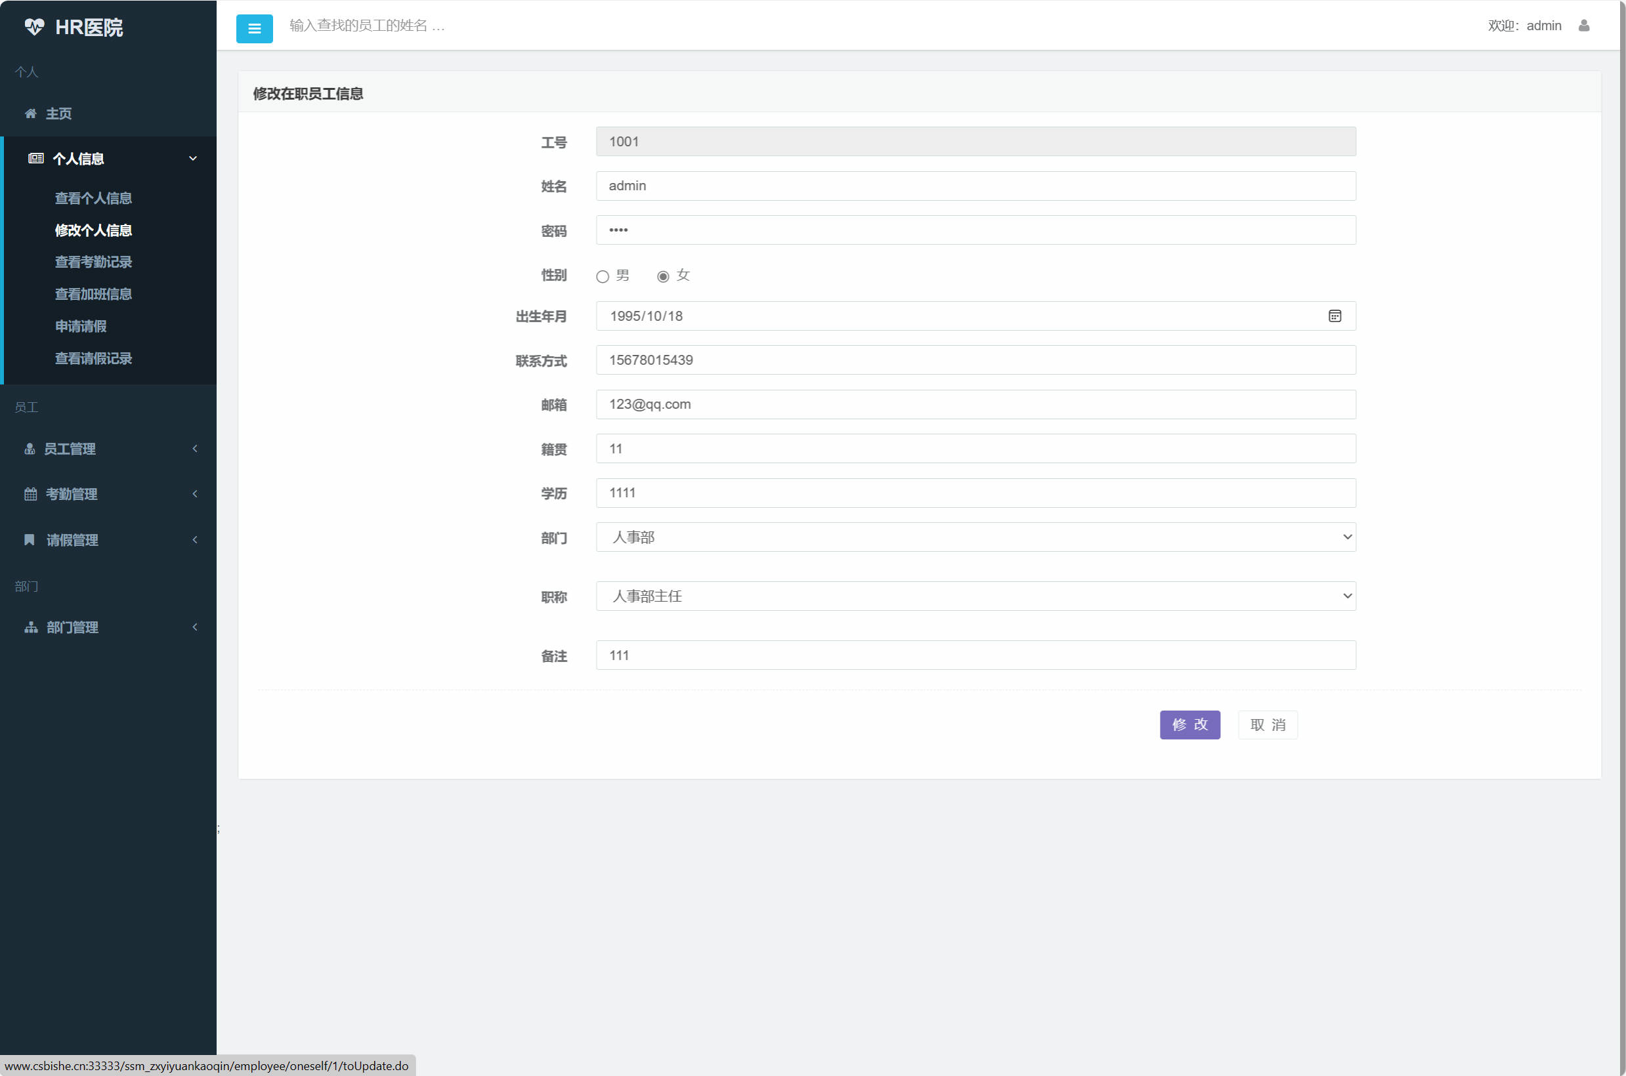
Task: Click the 取消 cancel button
Action: pyautogui.click(x=1266, y=724)
